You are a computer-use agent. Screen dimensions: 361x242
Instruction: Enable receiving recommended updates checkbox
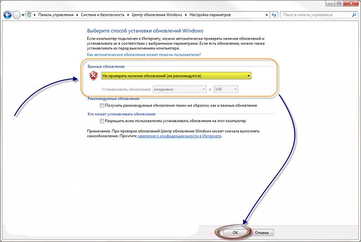102,105
